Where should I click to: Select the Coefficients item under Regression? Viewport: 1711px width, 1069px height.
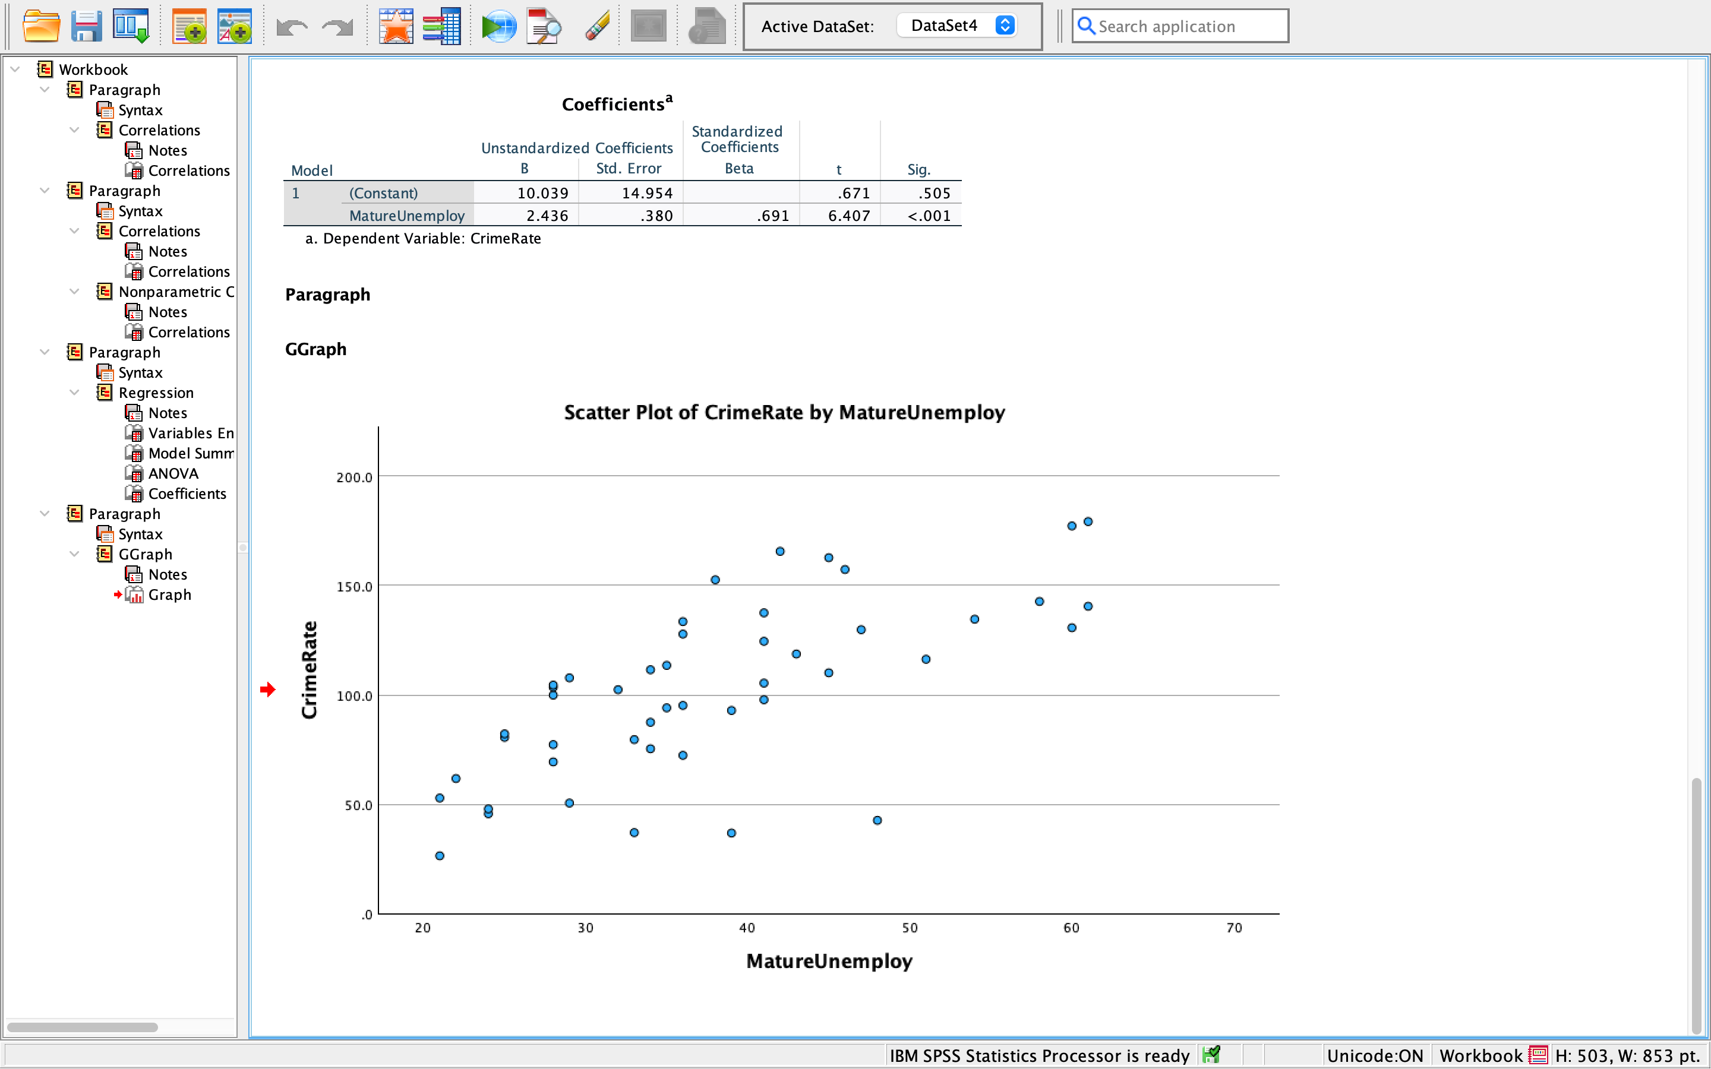click(x=186, y=494)
